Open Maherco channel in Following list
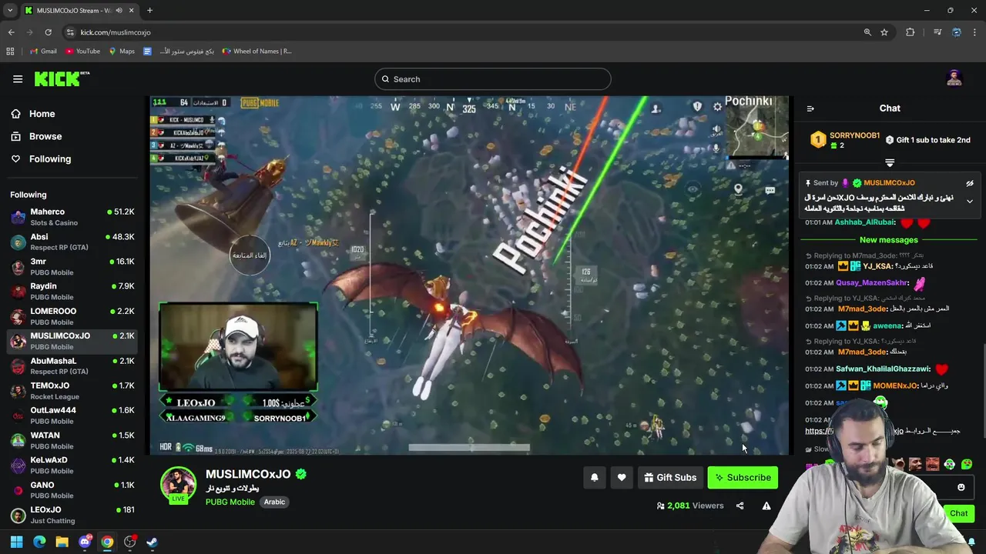The height and width of the screenshot is (554, 986). pos(73,217)
